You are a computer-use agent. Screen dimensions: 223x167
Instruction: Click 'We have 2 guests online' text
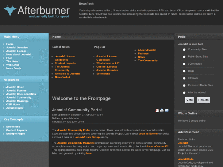click(x=192, y=121)
